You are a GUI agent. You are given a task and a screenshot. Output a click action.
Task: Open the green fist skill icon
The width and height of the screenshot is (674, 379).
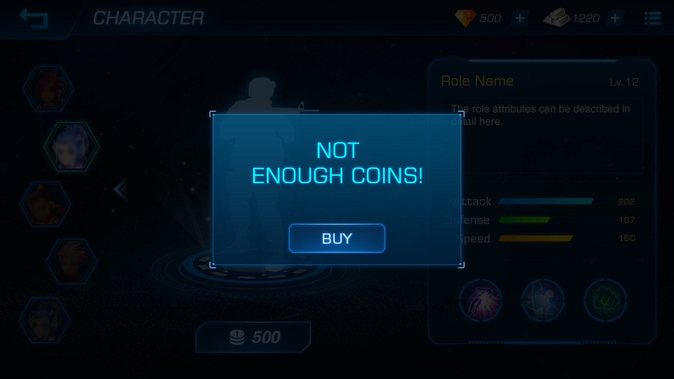605,300
